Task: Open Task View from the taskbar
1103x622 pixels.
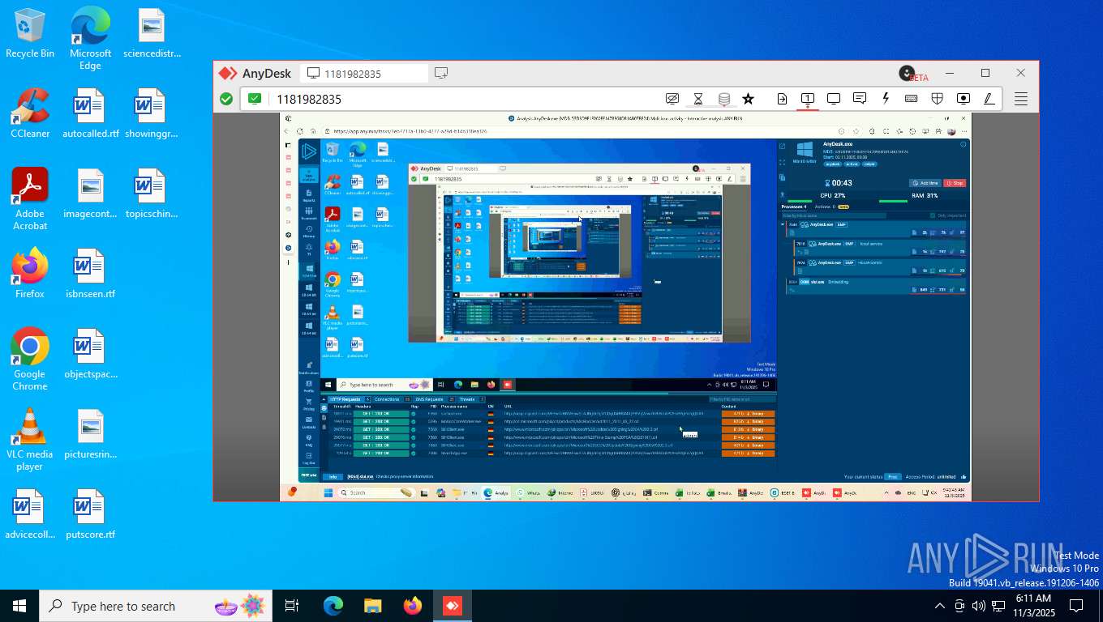Action: pyautogui.click(x=293, y=606)
